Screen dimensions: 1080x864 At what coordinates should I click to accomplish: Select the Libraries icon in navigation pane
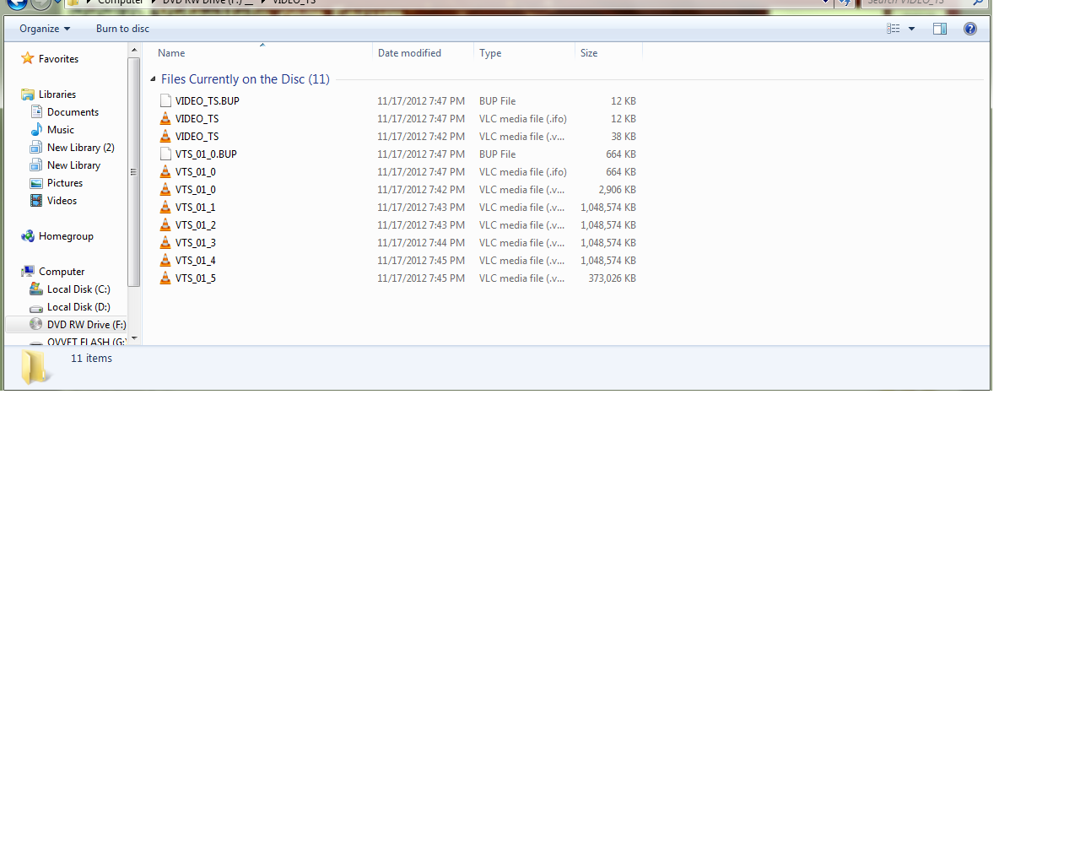pos(28,94)
